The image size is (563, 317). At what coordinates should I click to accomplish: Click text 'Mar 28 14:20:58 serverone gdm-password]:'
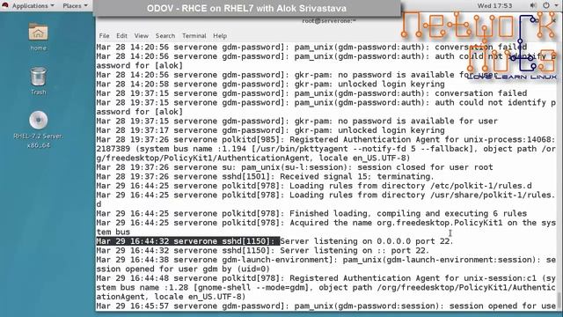click(193, 85)
